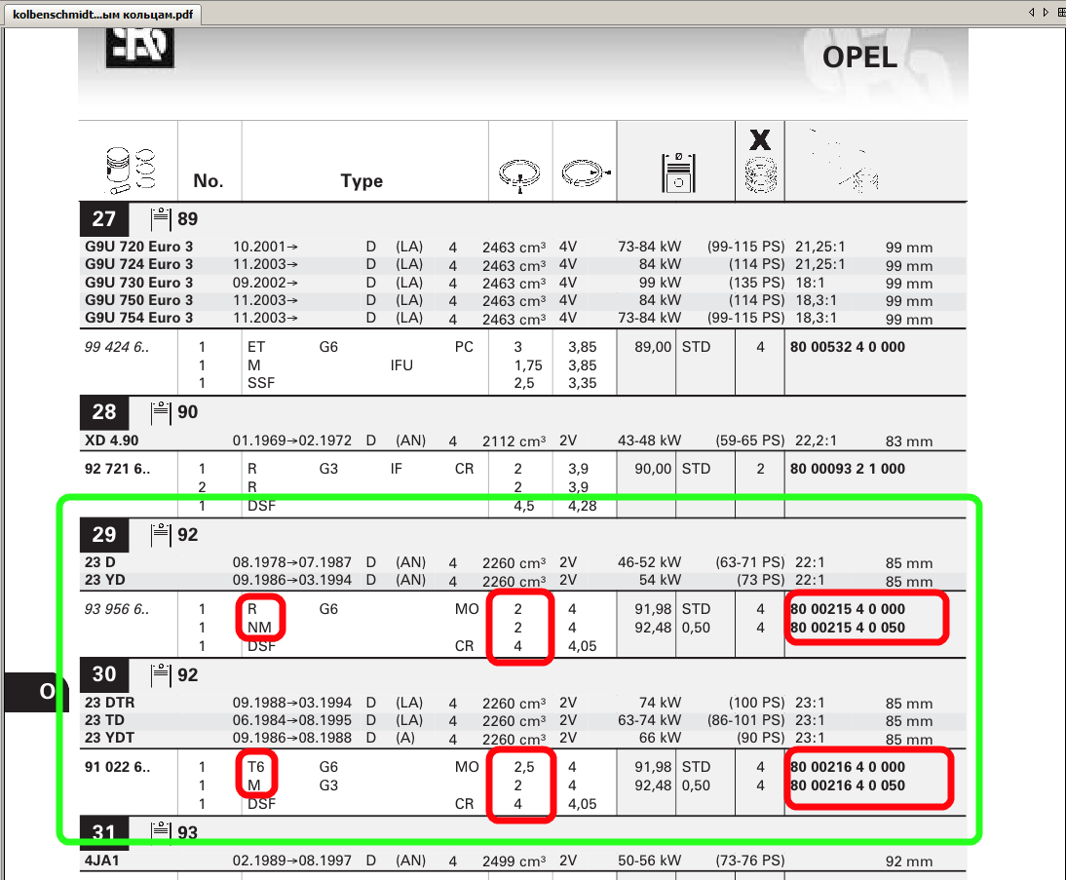Image resolution: width=1066 pixels, height=880 pixels.
Task: Click engine code 'G9U 730 Euro 3'
Action: pos(138,283)
